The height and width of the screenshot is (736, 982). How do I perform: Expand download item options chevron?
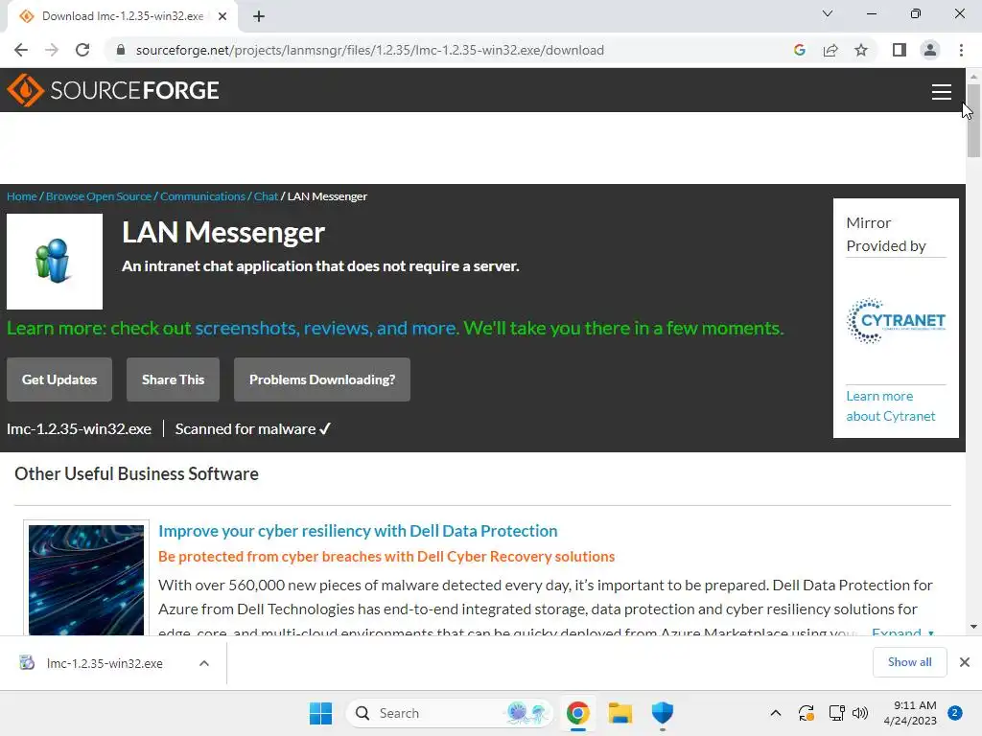204,663
